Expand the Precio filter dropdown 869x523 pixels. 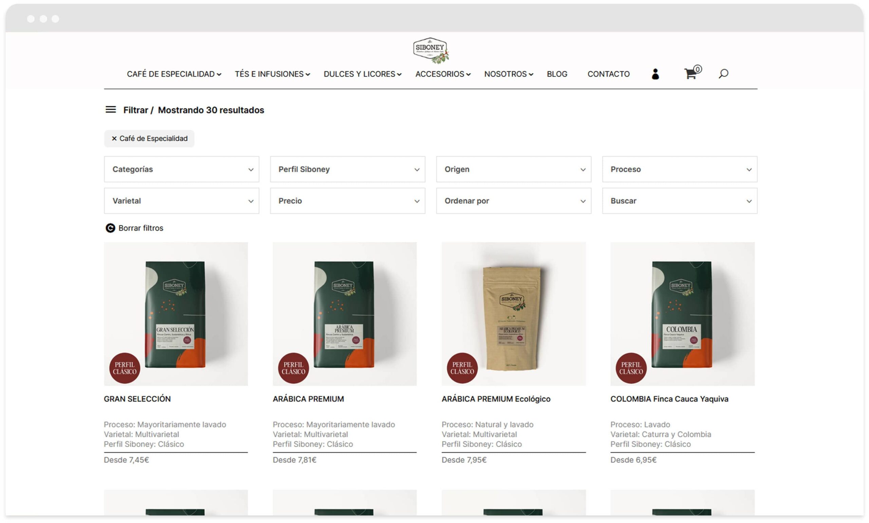(348, 201)
